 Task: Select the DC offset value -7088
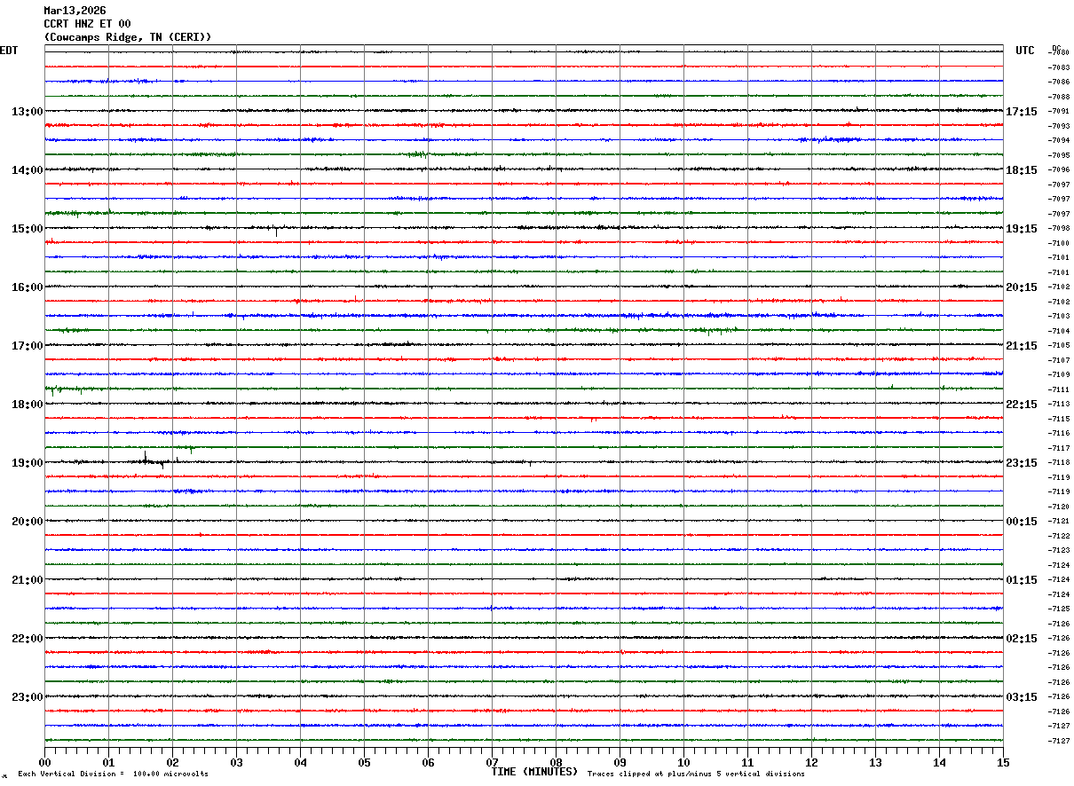[x=1059, y=97]
